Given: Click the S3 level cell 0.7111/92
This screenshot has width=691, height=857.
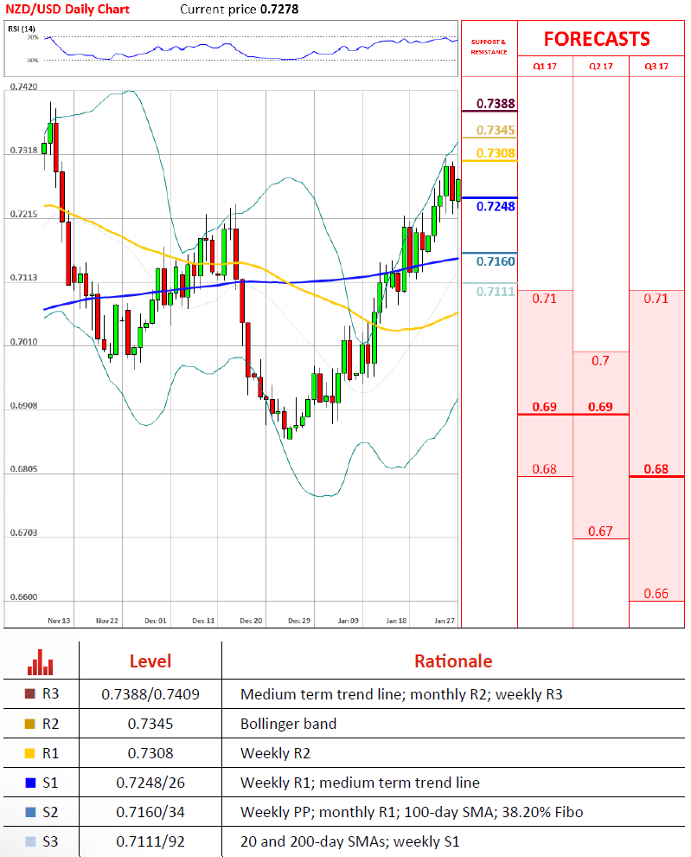Looking at the screenshot, I should [150, 841].
